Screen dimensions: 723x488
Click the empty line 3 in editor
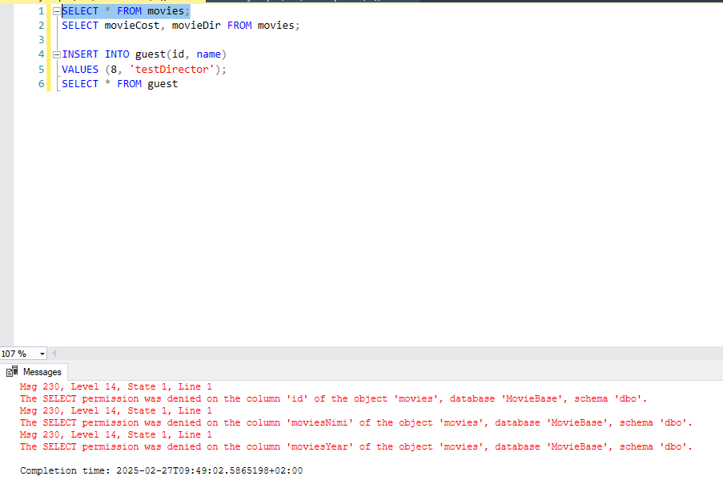tap(240, 40)
